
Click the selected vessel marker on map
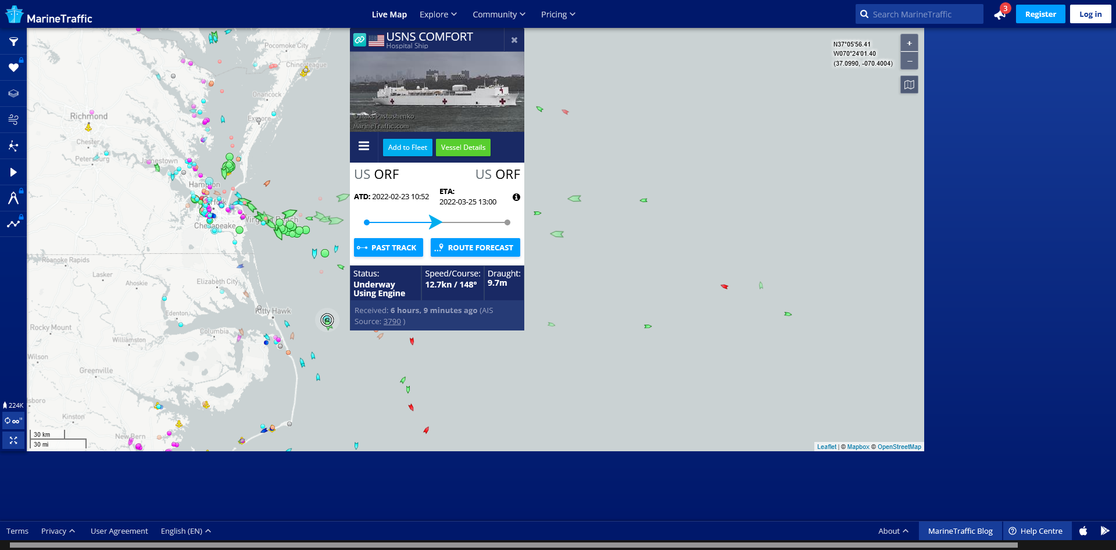327,320
